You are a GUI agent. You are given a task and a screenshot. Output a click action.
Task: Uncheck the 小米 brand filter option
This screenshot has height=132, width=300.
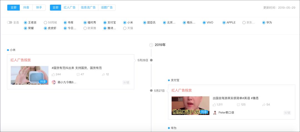[x=125, y=22]
